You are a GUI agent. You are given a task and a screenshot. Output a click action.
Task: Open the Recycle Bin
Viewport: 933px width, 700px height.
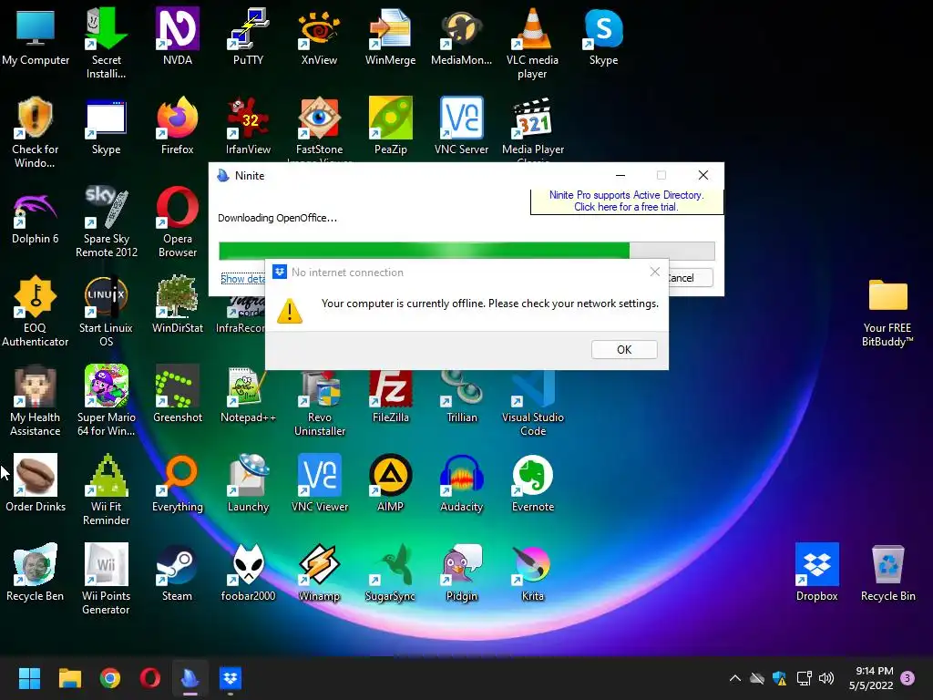click(887, 573)
